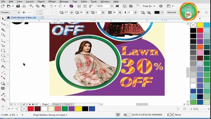Expand the redo history arrow

tap(65, 6)
